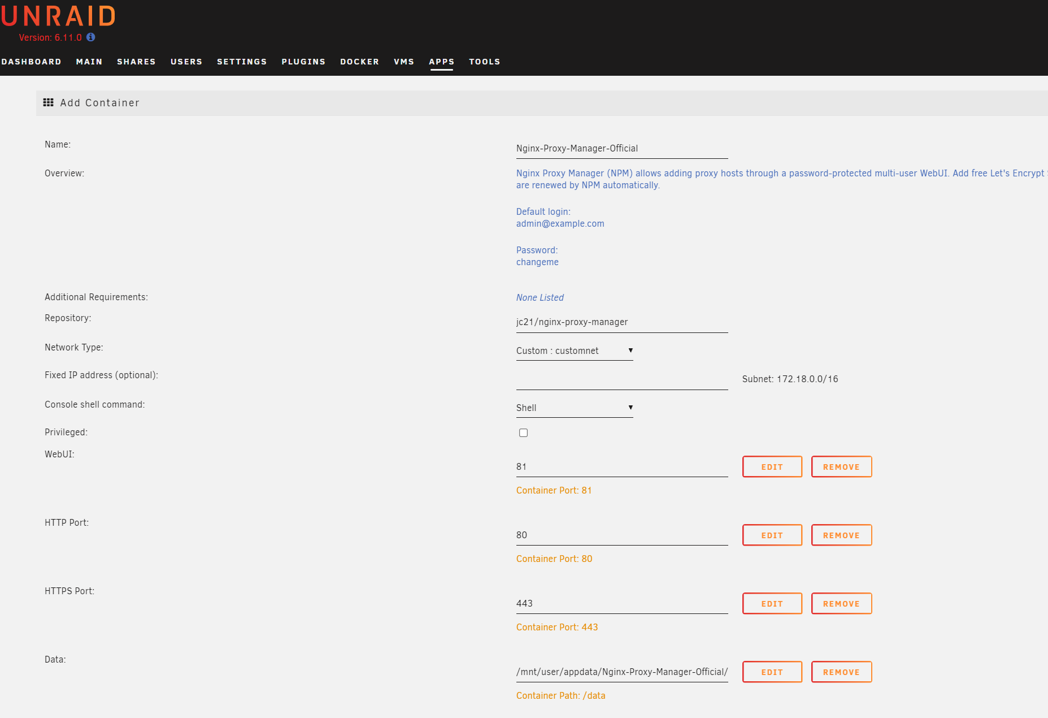Click the 'Container Port: 443' text
Viewport: 1048px width, 718px height.
coord(557,627)
